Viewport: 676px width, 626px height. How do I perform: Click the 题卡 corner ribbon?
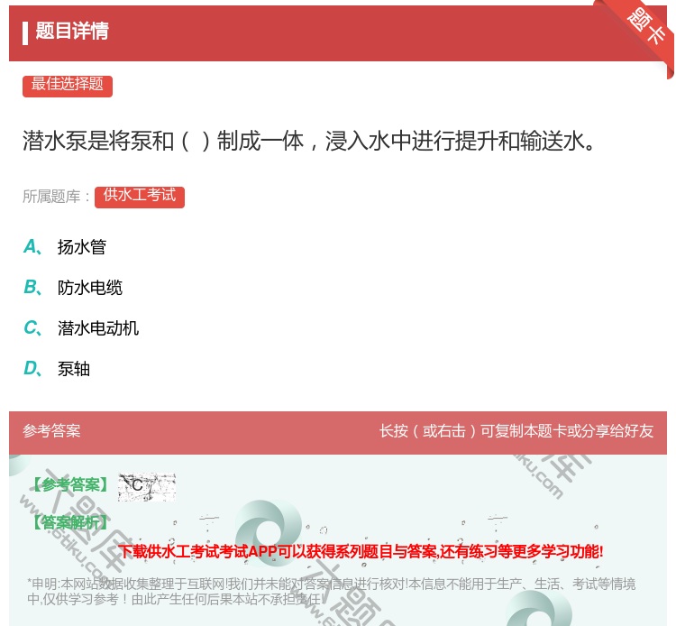coord(645,27)
